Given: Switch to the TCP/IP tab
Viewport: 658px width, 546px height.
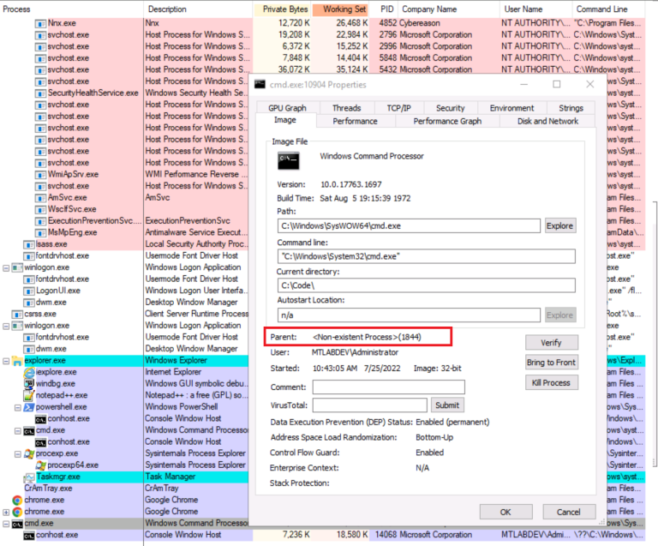Looking at the screenshot, I should pyautogui.click(x=398, y=108).
